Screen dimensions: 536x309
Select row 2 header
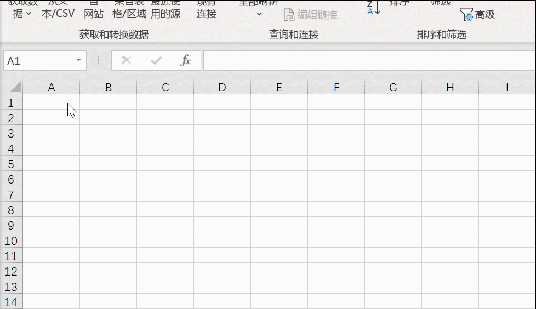pos(11,118)
